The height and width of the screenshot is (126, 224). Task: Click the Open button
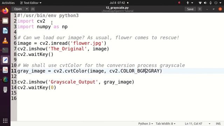pos(18,9)
